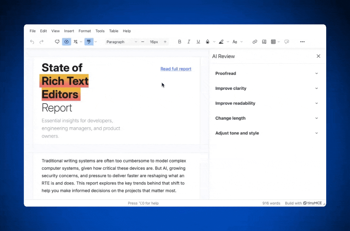Place cursor in Traditional writing systems paragraph
Viewport: 350px width, 231px height.
click(x=114, y=175)
